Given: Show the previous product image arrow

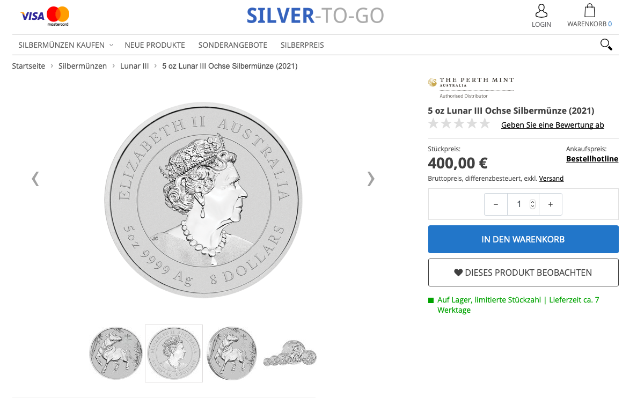Looking at the screenshot, I should coord(35,178).
